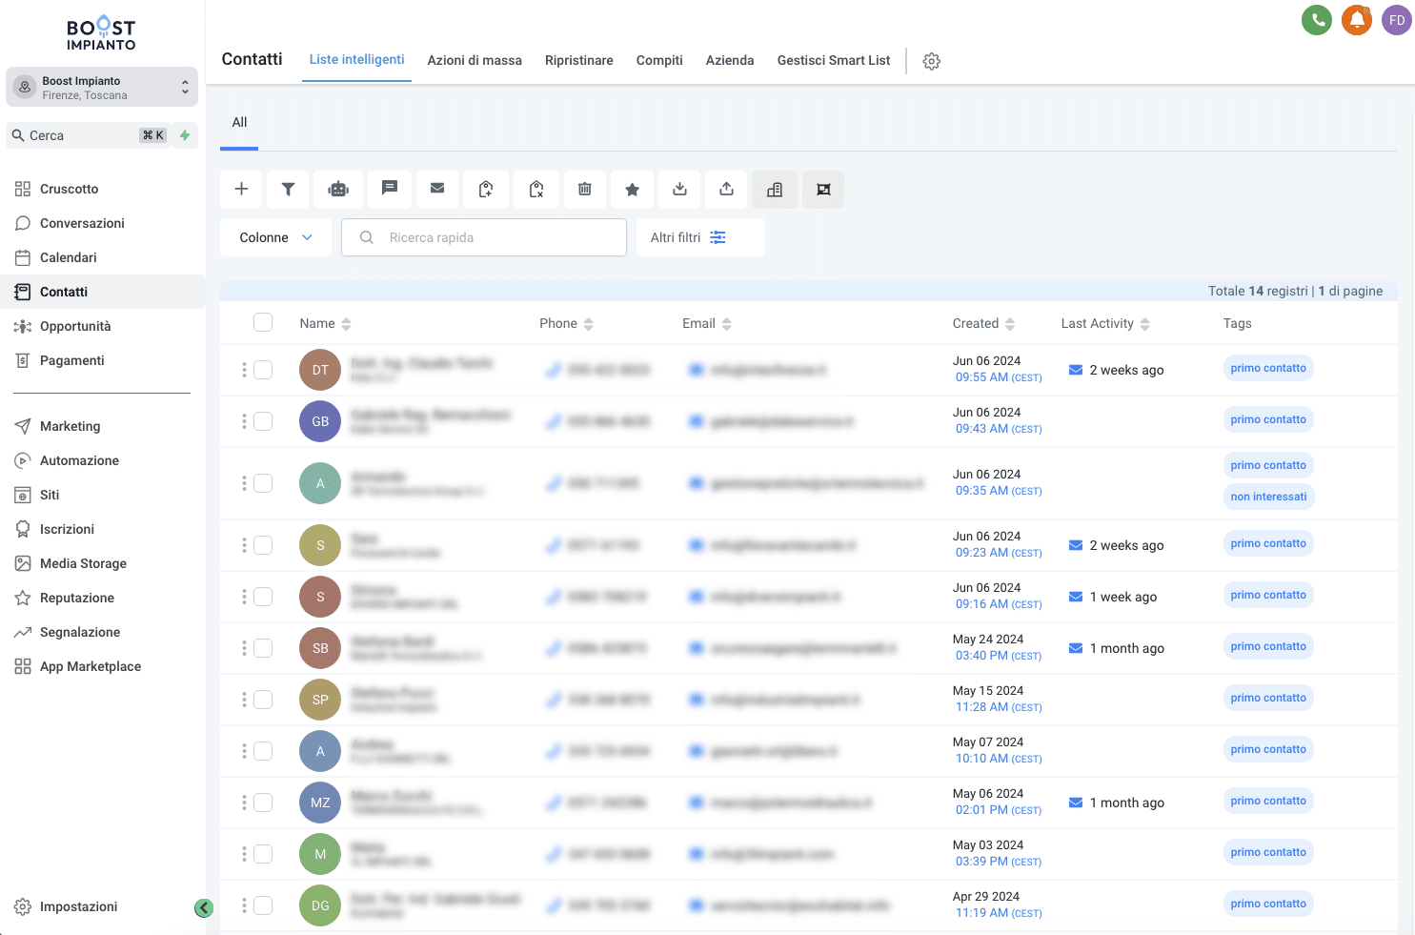The height and width of the screenshot is (935, 1415).
Task: Select the checkbox for the first contact row
Action: 263,370
